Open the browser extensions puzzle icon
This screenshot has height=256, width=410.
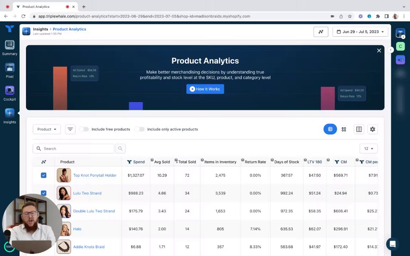[378, 16]
